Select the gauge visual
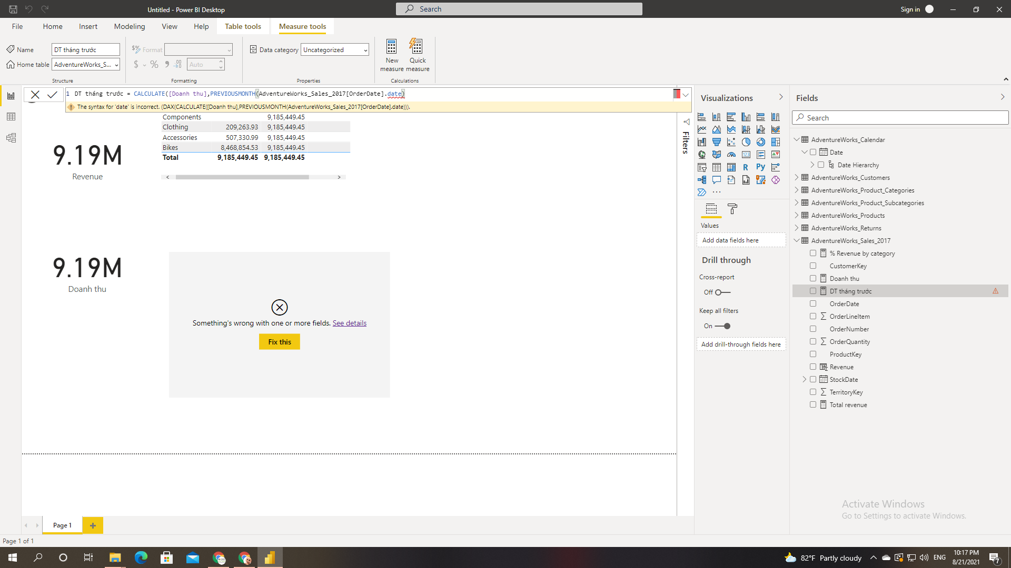 [x=731, y=155]
